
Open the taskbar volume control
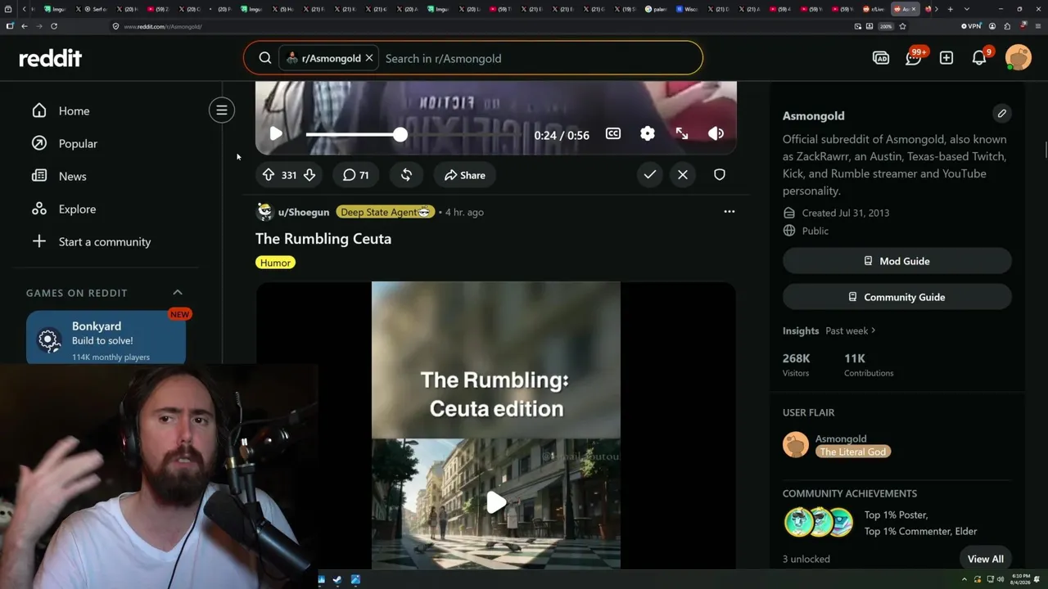tap(1001, 580)
